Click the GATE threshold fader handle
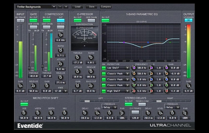This screenshot has width=209, height=133. pos(29,68)
